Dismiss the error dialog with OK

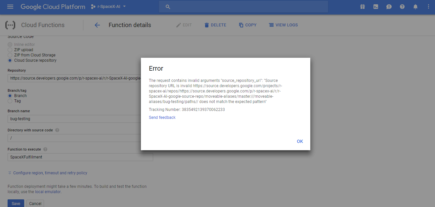300,141
